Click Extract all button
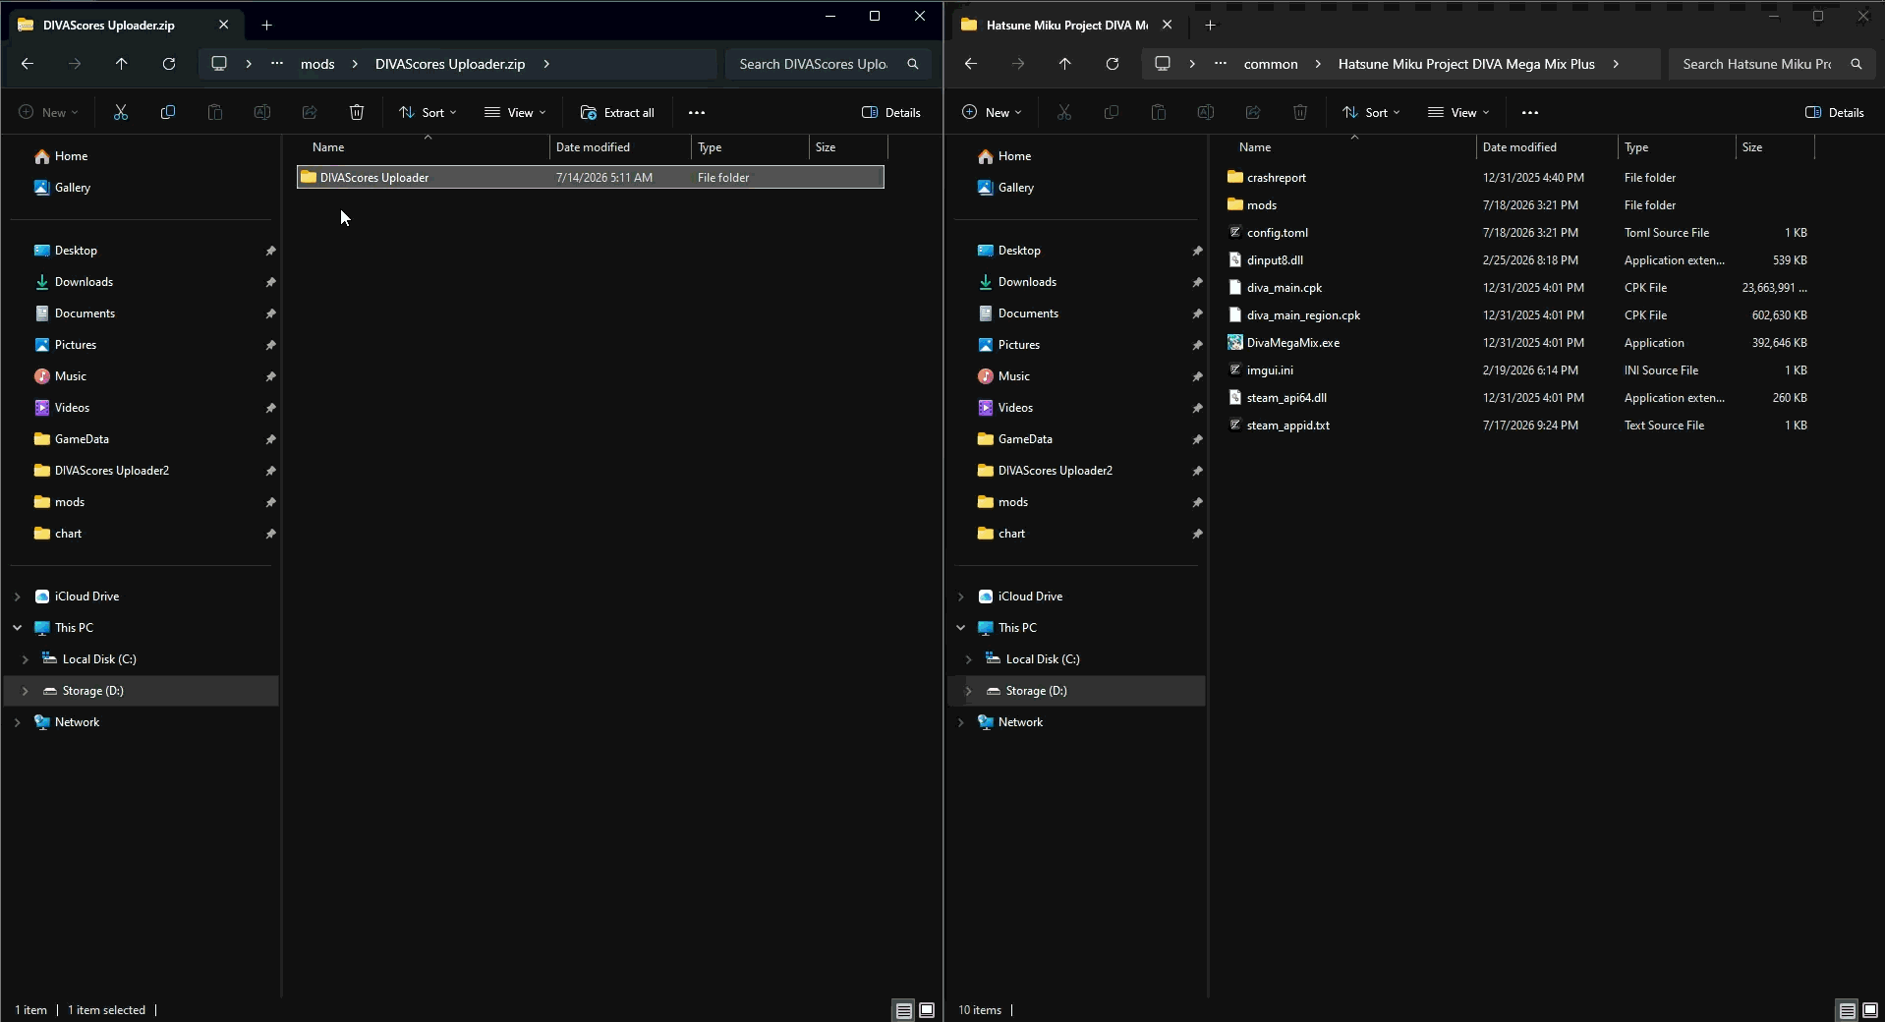Image resolution: width=1885 pixels, height=1022 pixels. (617, 113)
